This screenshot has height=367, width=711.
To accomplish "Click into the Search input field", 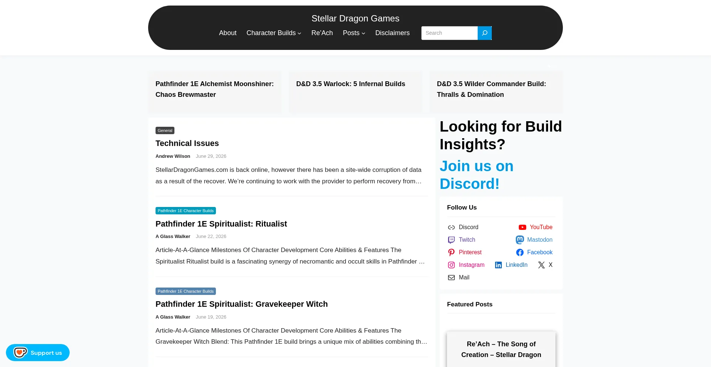I will [449, 33].
